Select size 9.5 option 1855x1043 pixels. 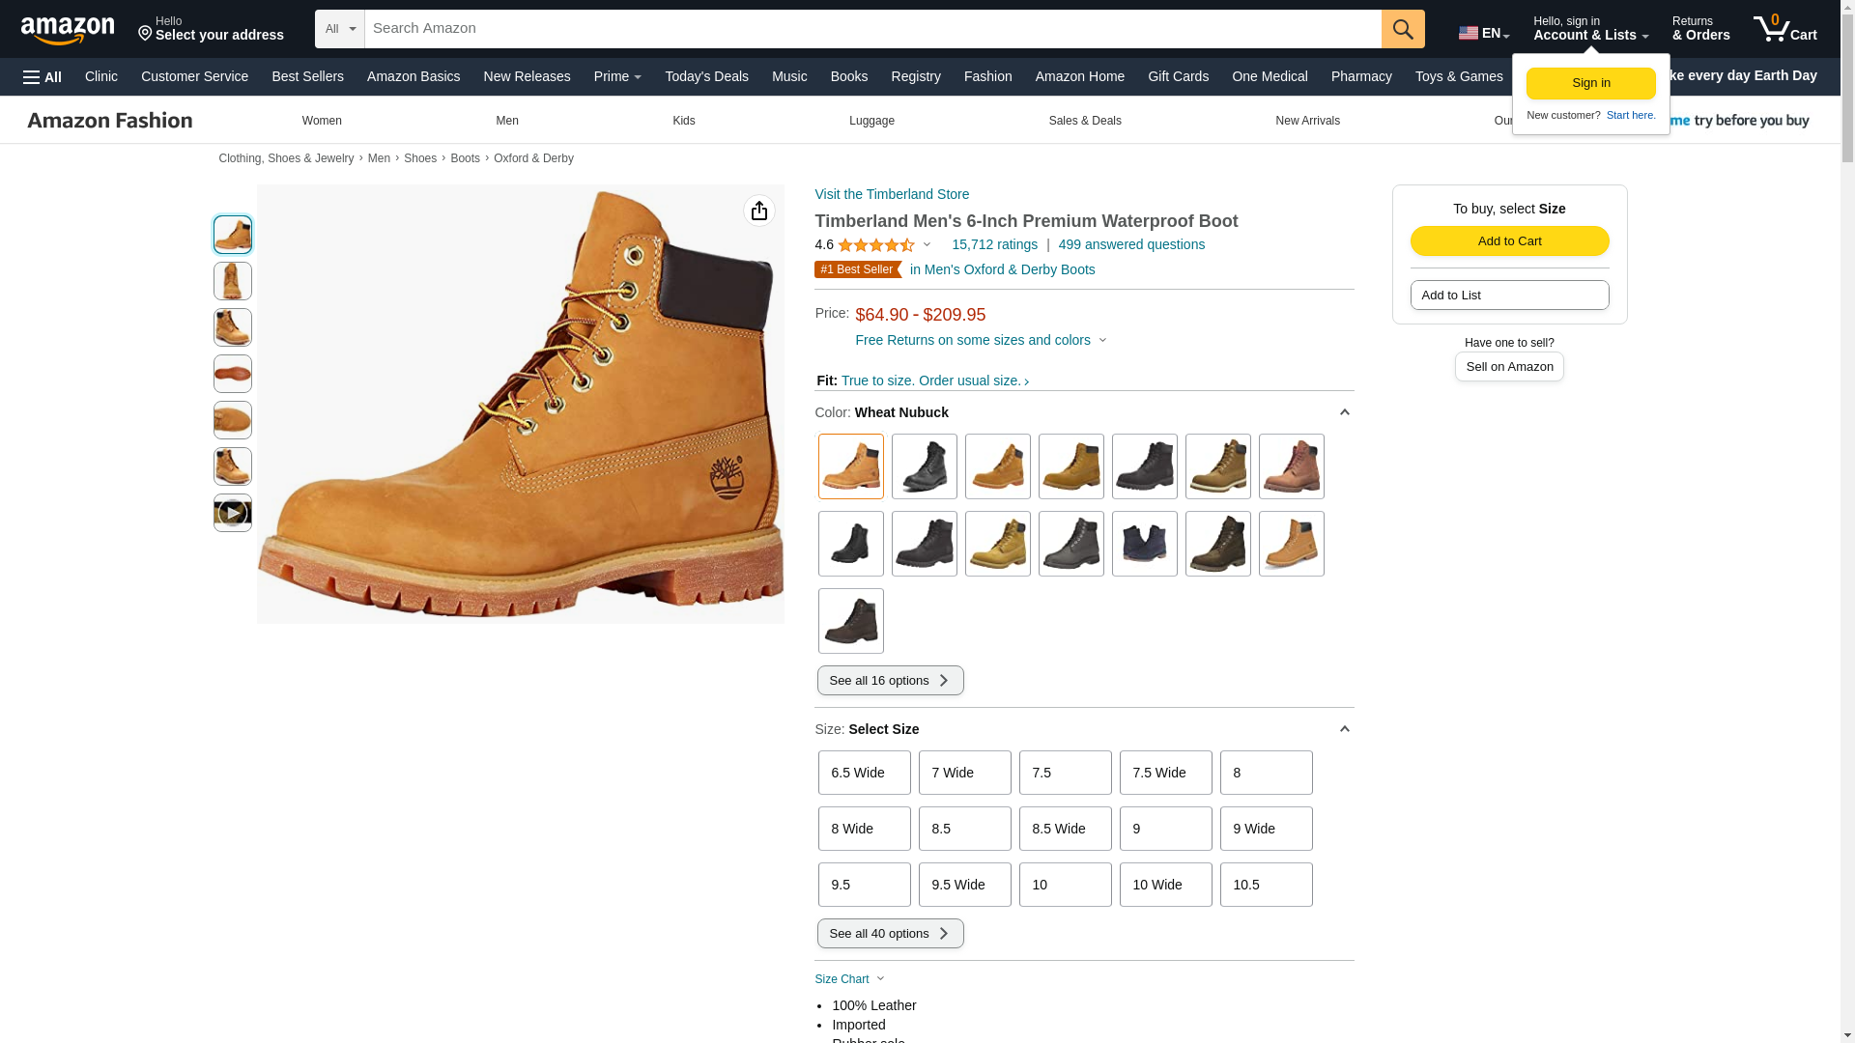click(x=864, y=885)
